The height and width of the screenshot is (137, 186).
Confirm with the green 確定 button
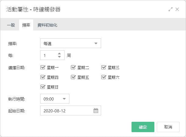143,127
